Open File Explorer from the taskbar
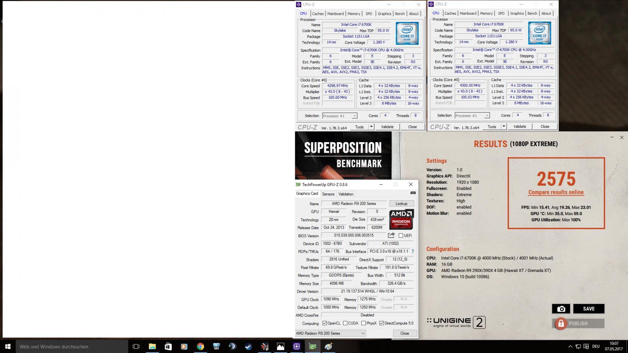 pos(152,346)
